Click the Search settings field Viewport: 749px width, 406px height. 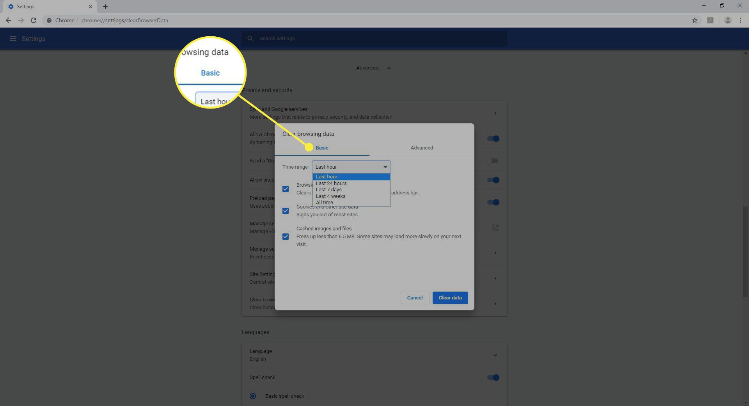374,38
